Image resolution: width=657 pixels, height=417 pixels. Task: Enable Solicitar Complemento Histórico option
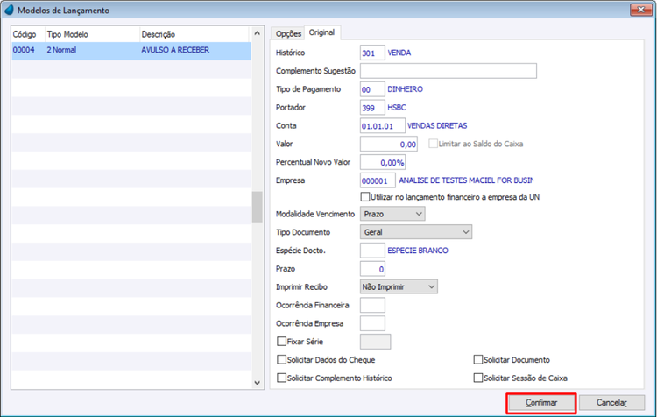click(x=281, y=378)
